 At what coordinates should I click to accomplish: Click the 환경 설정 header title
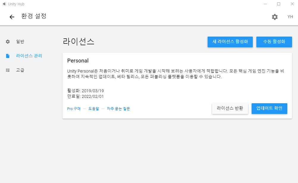click(34, 16)
